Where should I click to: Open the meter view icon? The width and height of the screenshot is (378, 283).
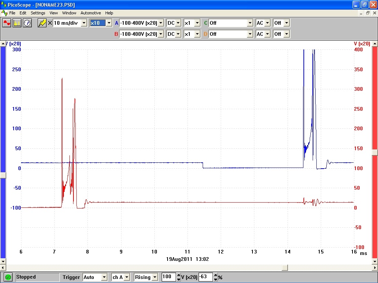pyautogui.click(x=27, y=23)
